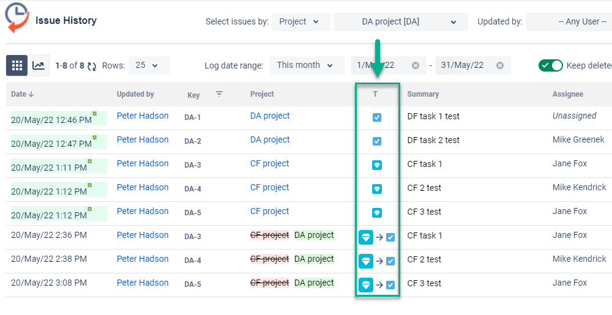Click the Issue History clock logo

(17, 17)
